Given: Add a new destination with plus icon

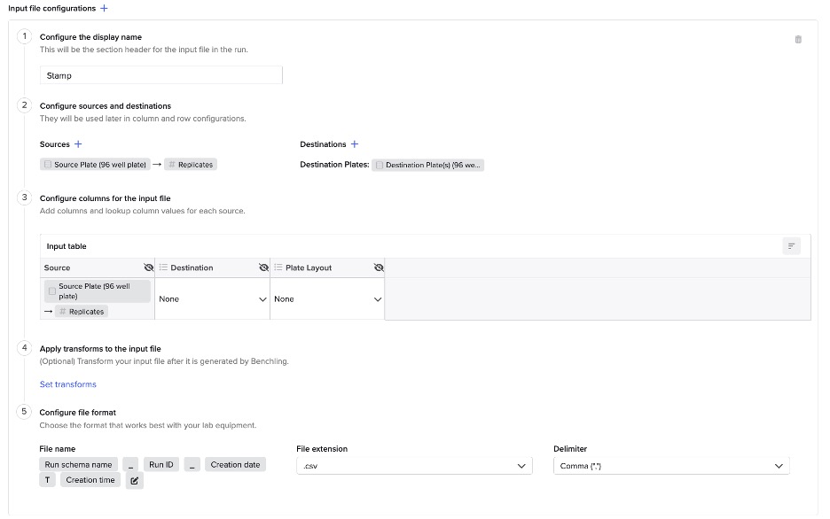Looking at the screenshot, I should click(355, 143).
